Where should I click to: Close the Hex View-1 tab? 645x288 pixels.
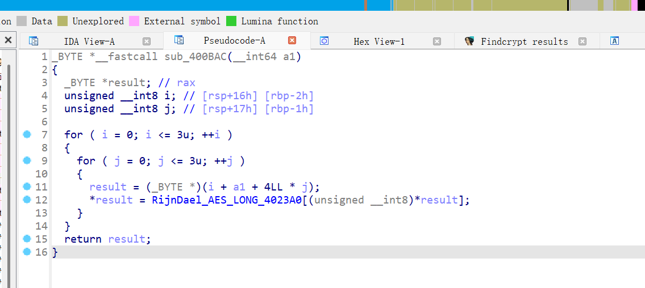(437, 41)
